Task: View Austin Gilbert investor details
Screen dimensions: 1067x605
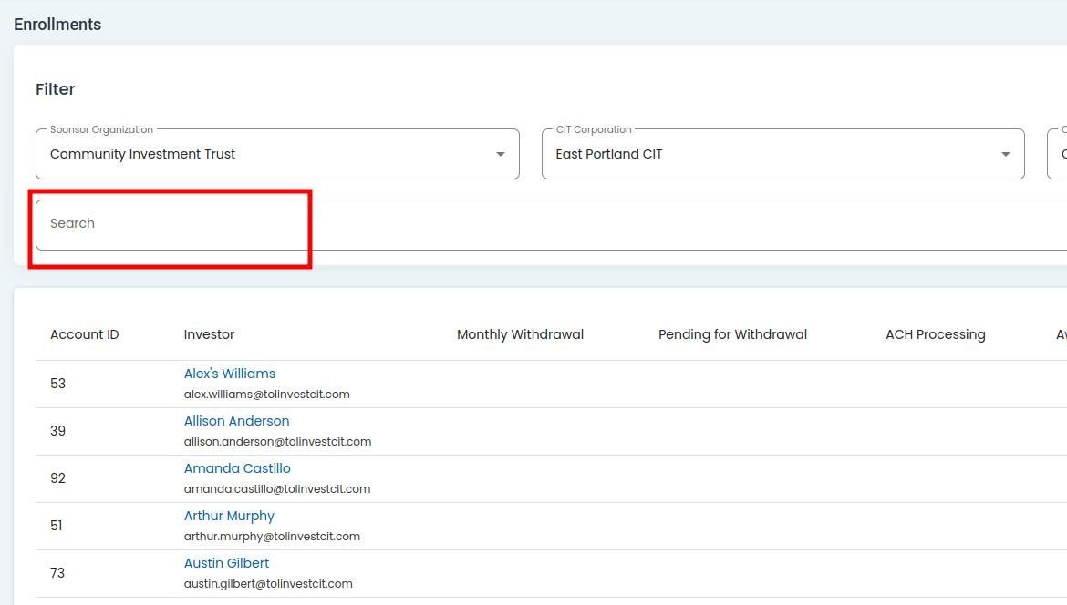Action: point(226,563)
